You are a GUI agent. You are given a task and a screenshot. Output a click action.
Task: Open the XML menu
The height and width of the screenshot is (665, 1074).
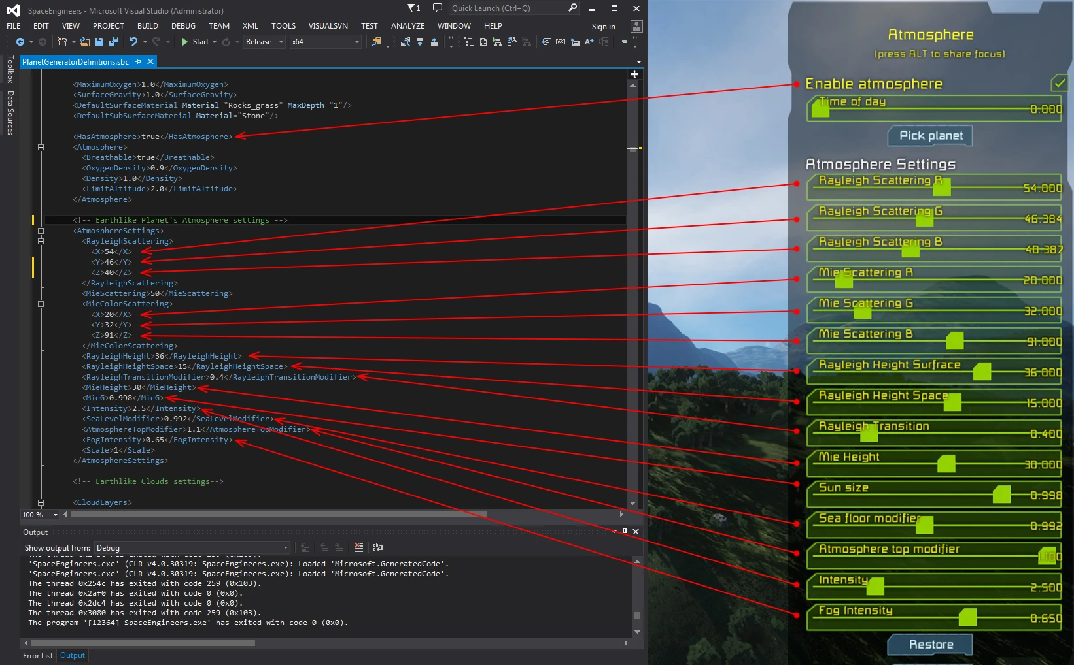pos(251,26)
